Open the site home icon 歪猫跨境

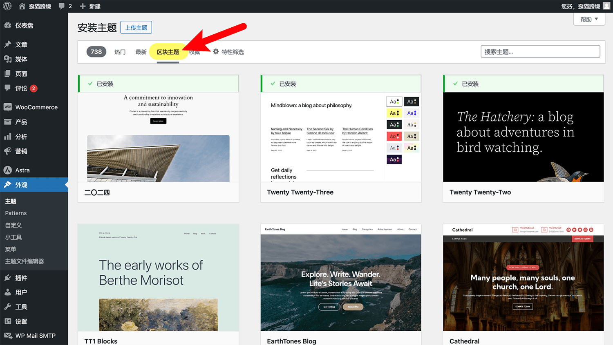coord(22,6)
